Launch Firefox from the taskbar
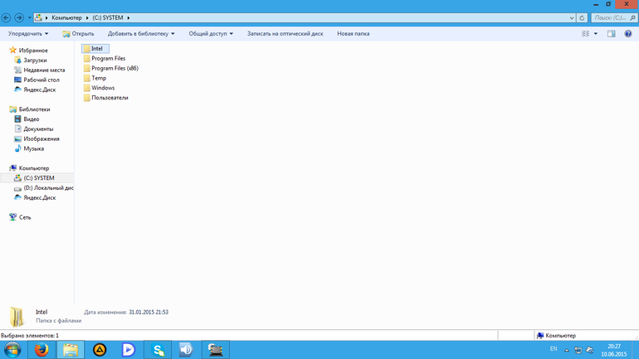The height and width of the screenshot is (359, 639). (41, 350)
